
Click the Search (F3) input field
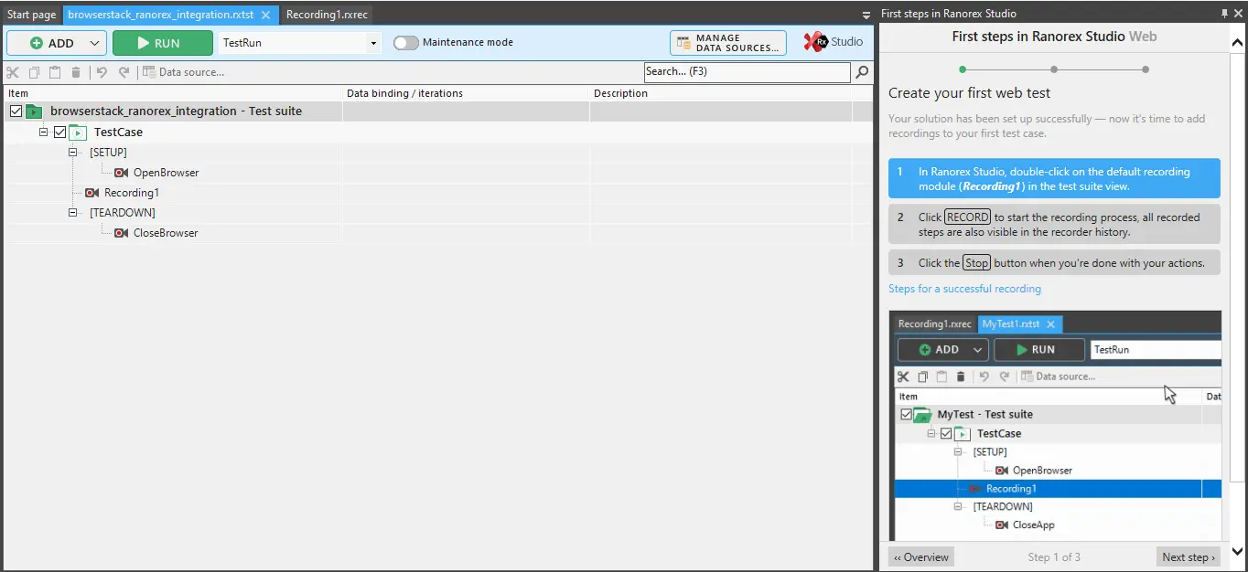pyautogui.click(x=746, y=72)
